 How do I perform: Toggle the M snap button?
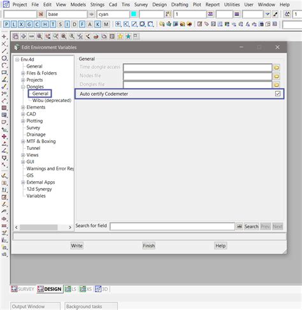[x=106, y=24]
